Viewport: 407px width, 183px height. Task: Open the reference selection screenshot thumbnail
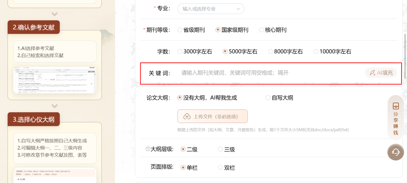click(55, 80)
